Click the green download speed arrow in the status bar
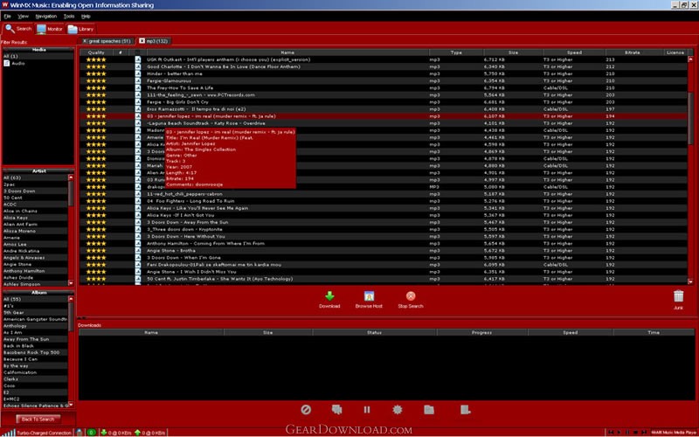This screenshot has height=437, width=699. (x=104, y=433)
